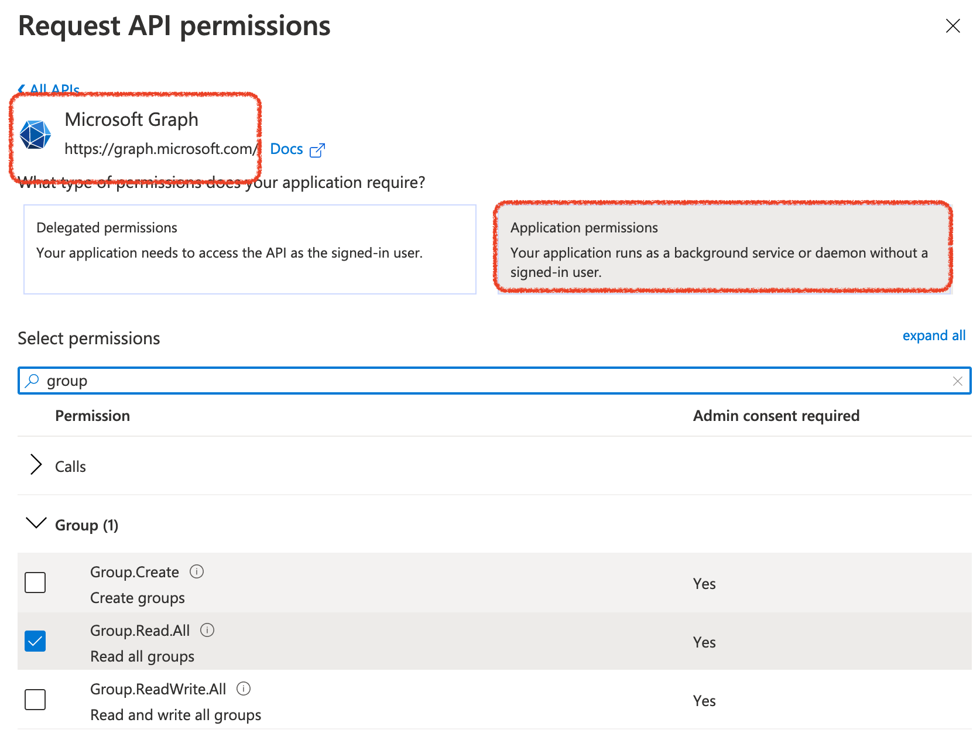This screenshot has height=733, width=980.
Task: Expand the Calls permission category
Action: coord(36,465)
